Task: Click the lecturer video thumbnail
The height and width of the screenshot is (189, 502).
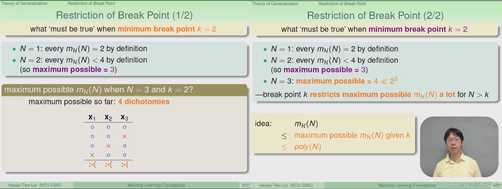Action: (x=459, y=147)
